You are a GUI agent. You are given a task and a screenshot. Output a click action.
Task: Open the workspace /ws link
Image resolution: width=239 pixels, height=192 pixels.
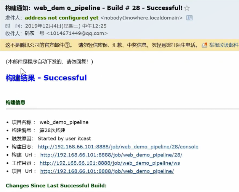pos(110,163)
